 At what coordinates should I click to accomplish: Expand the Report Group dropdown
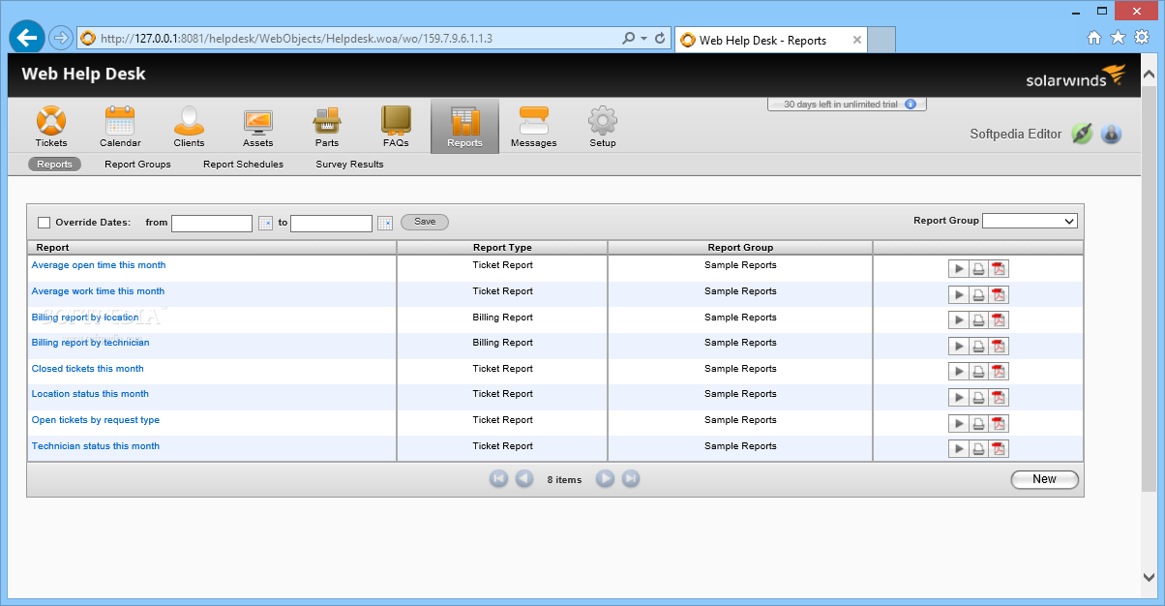pyautogui.click(x=1030, y=221)
